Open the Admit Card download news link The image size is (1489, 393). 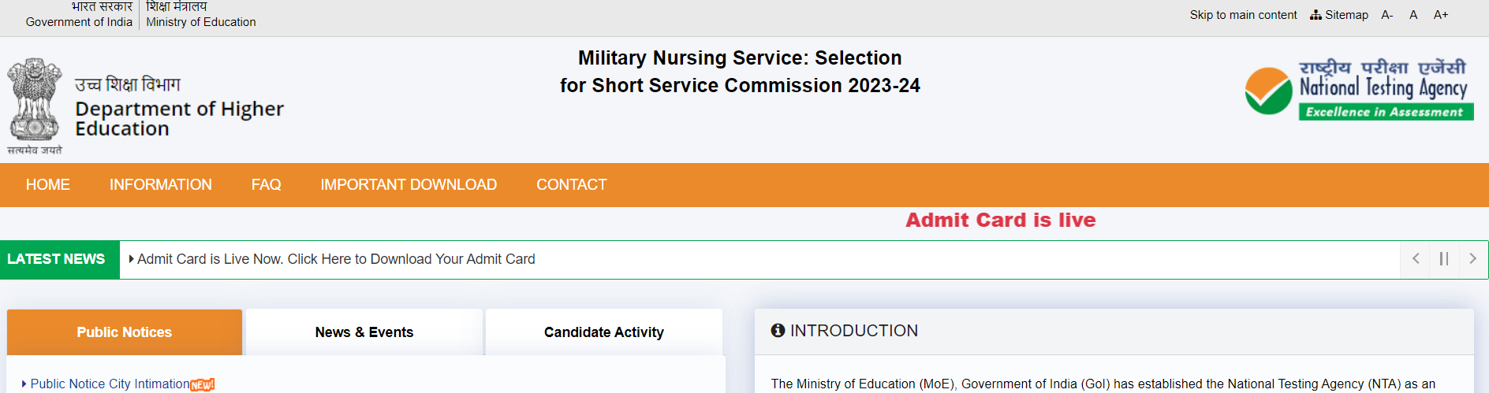pos(336,259)
